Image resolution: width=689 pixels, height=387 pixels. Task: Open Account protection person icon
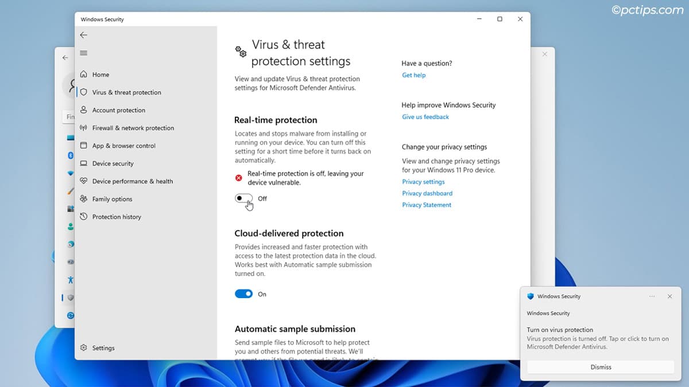84,110
